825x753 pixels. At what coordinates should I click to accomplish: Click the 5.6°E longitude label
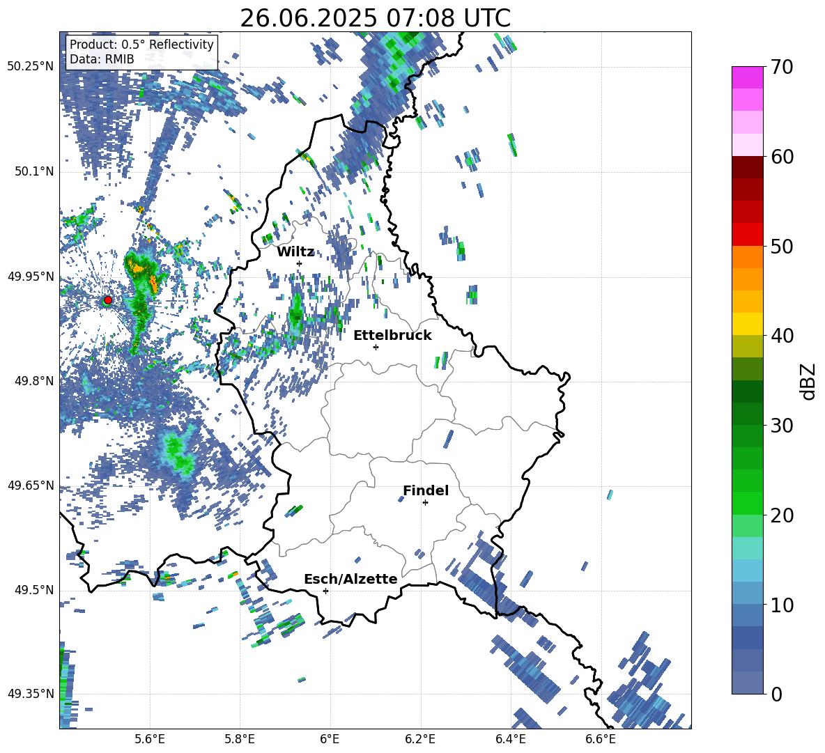point(150,739)
